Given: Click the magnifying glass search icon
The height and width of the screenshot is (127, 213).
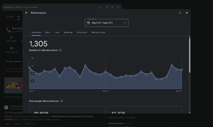Looking at the screenshot, I should [118, 7].
